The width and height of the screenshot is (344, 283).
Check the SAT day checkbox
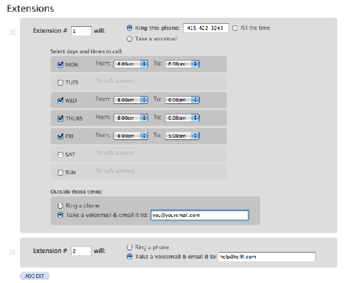tap(60, 155)
